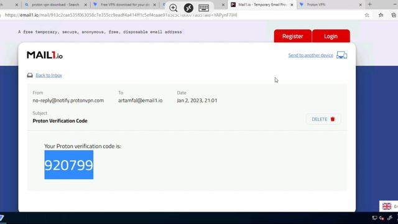Click the date Jan 2, 2023, 21:01
Screen dimensions: 398x224
(197, 100)
